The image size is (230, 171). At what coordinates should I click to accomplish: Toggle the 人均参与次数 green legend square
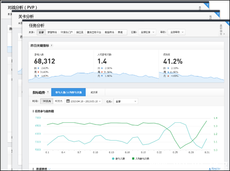tap(133, 159)
